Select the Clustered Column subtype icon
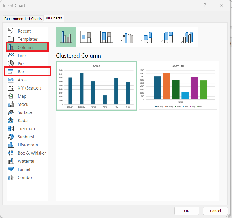This screenshot has width=232, height=218. click(66, 37)
